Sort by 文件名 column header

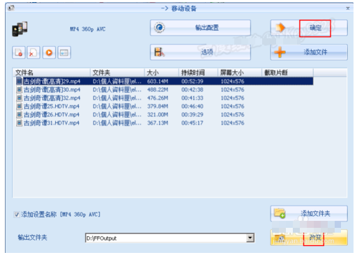pyautogui.click(x=52, y=72)
